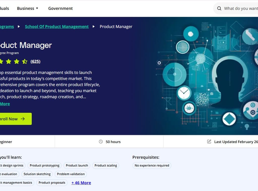Viewport: 258px width, 191px height.
Task: Select the Product prototyping skill tag
Action: 45,166
